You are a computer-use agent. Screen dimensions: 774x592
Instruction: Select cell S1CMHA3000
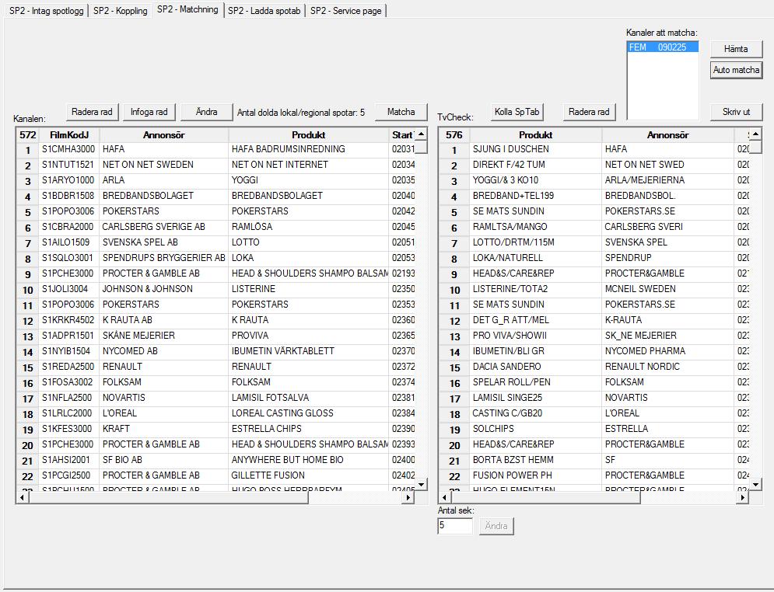pyautogui.click(x=68, y=149)
